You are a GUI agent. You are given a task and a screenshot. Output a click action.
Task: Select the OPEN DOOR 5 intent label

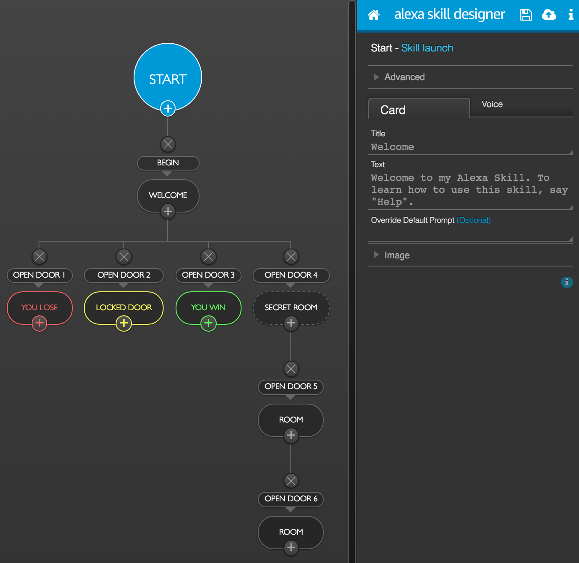(291, 386)
